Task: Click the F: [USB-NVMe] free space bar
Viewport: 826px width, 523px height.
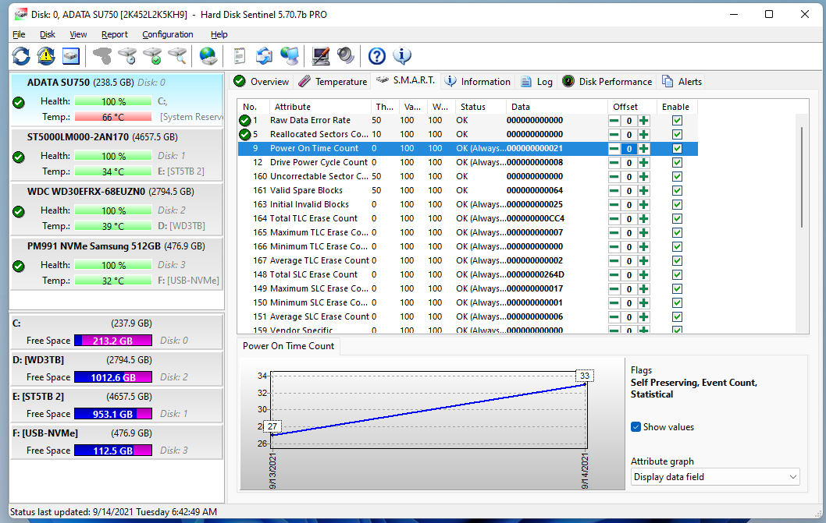Action: pos(113,451)
